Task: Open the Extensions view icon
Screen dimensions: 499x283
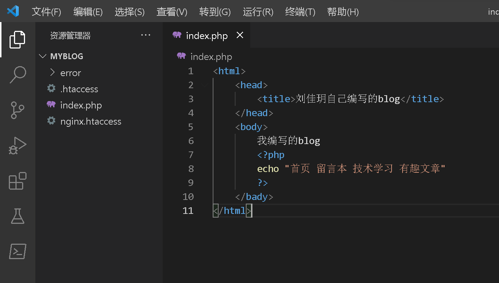Action: point(17,181)
